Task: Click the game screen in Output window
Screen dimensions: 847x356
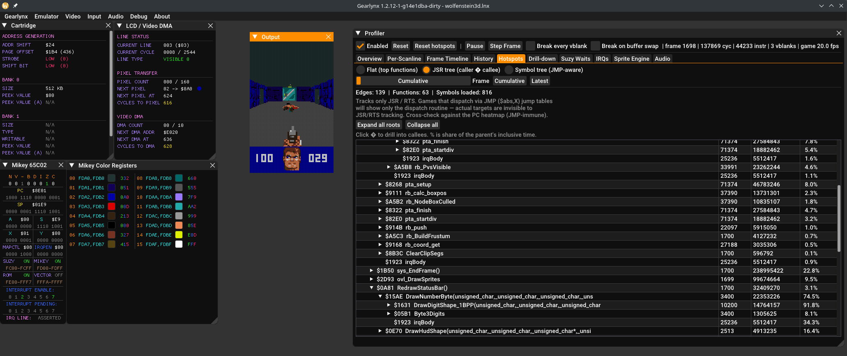Action: coord(292,107)
